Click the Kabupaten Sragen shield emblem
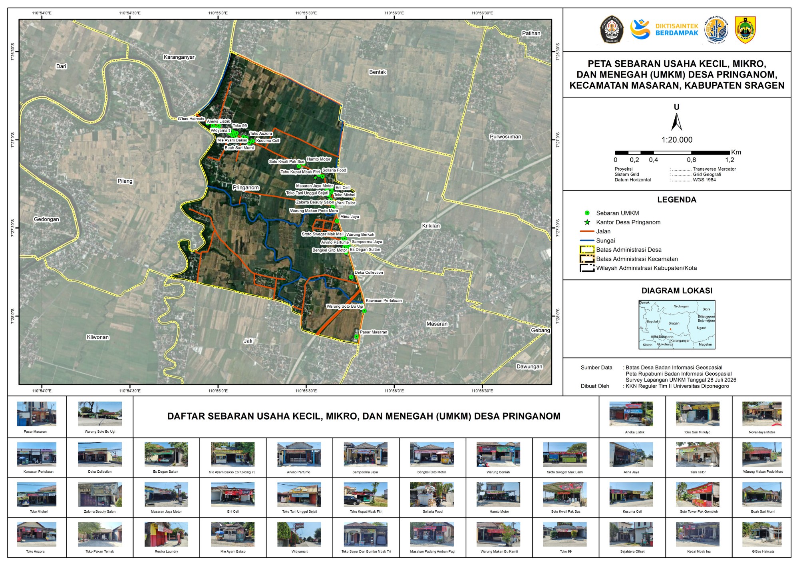This screenshot has width=799, height=565. (x=745, y=30)
